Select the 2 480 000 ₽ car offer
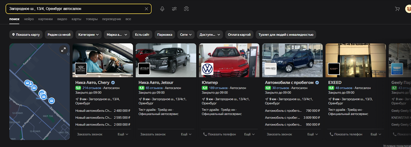 [x=103, y=111]
